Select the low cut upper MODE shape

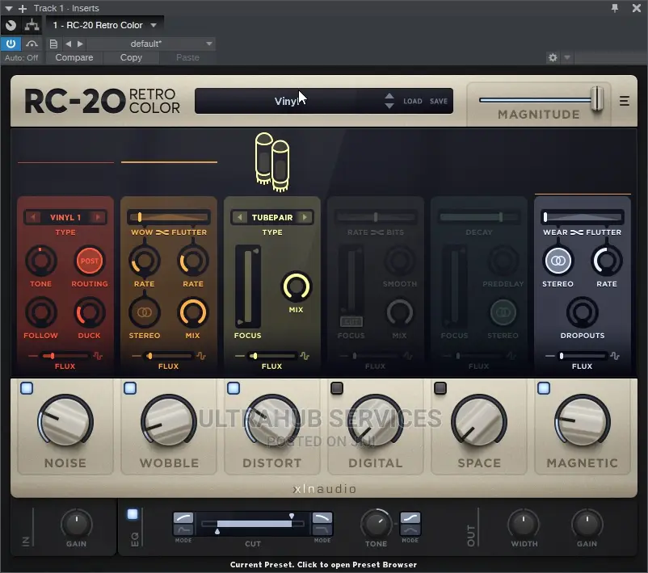pos(183,518)
